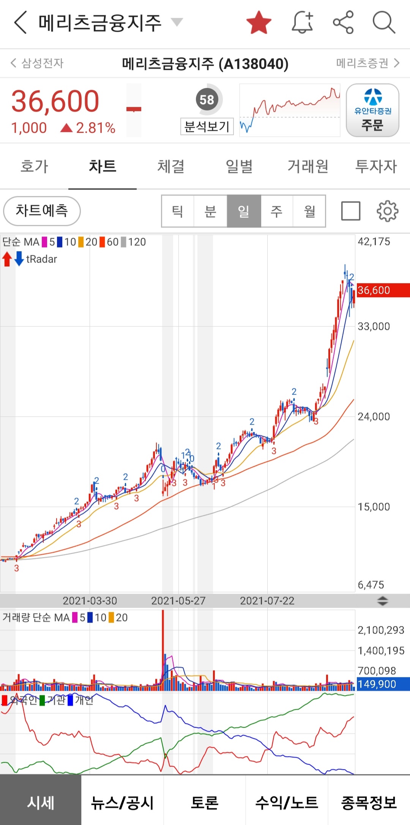Select the 차트 tab
The height and width of the screenshot is (825, 410).
[102, 166]
